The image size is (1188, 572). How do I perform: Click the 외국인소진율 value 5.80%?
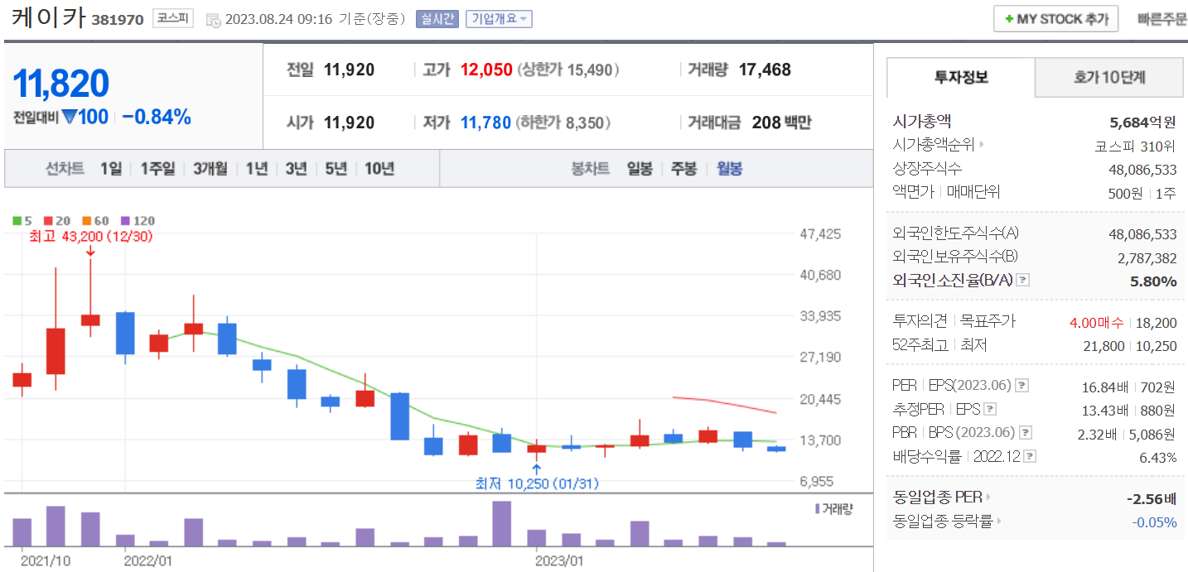[x=1153, y=281]
